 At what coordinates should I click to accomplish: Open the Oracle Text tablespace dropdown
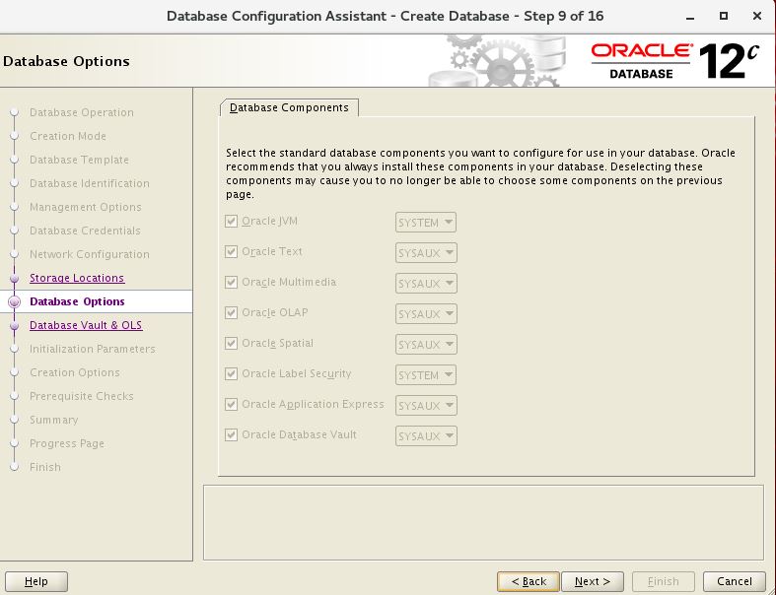[426, 253]
